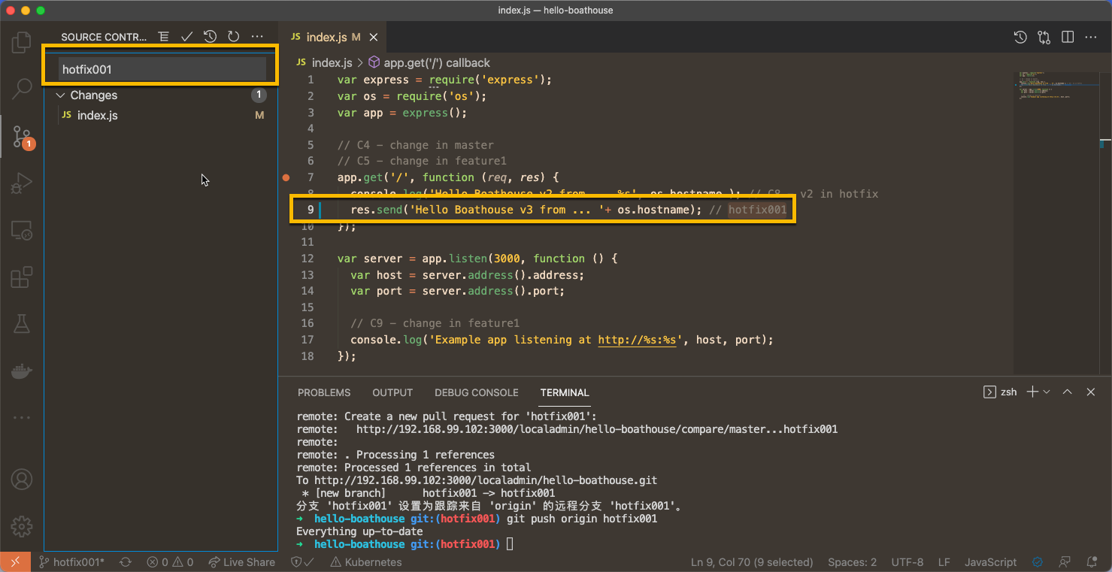
Task: Maximize the terminal panel size
Action: [1068, 392]
